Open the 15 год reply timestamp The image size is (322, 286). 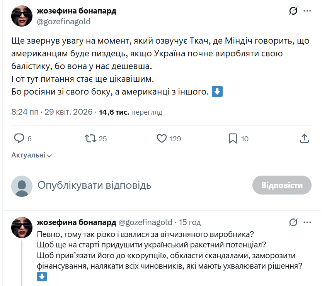tap(190, 223)
